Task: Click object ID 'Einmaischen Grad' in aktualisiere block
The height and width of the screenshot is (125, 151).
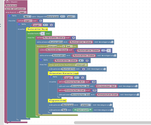Action: coord(81,95)
